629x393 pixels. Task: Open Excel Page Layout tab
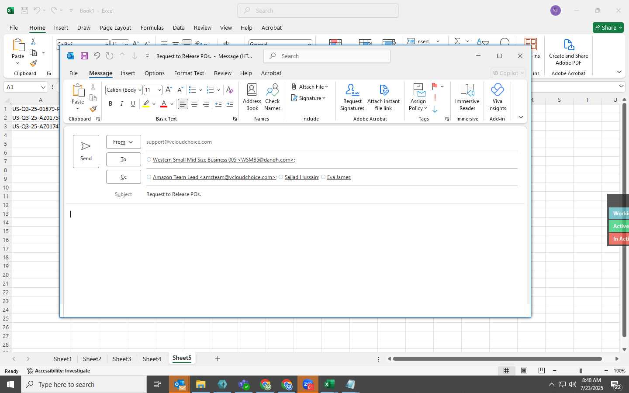pyautogui.click(x=115, y=28)
